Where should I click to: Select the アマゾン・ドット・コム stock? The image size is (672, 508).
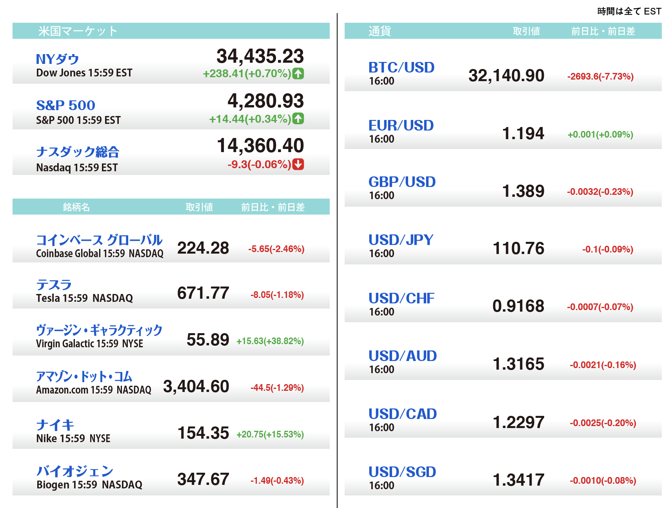pyautogui.click(x=84, y=377)
